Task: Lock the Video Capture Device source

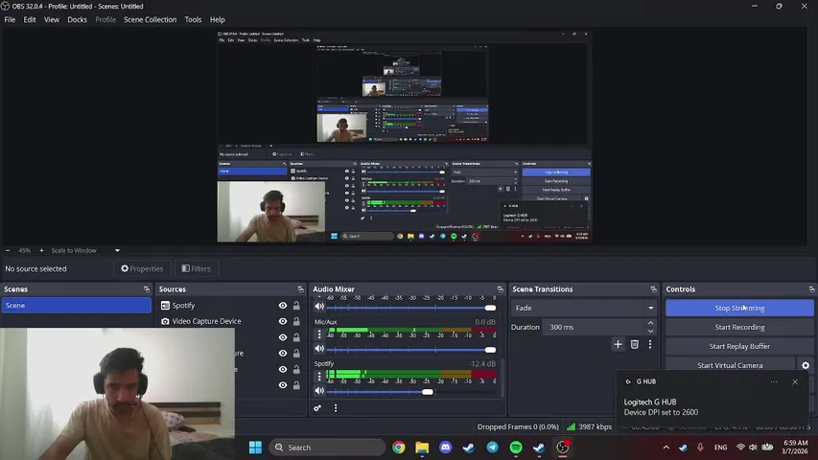Action: [296, 321]
